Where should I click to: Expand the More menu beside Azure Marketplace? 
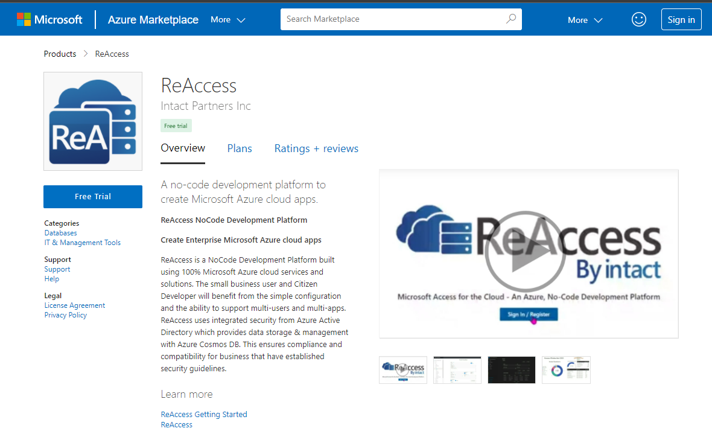(x=227, y=19)
